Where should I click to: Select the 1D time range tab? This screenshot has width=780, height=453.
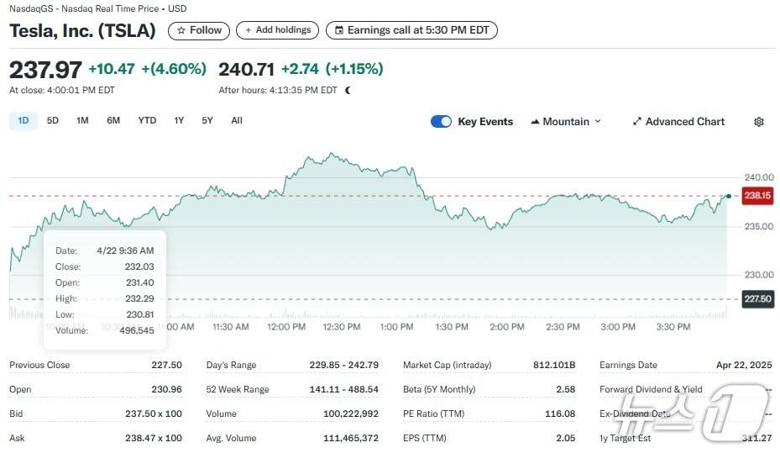[x=24, y=121]
